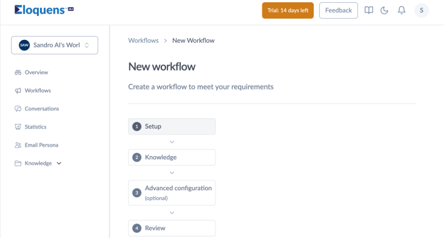This screenshot has width=444, height=238.
Task: Click the Knowledge folder icon in sidebar
Action: pyautogui.click(x=18, y=163)
